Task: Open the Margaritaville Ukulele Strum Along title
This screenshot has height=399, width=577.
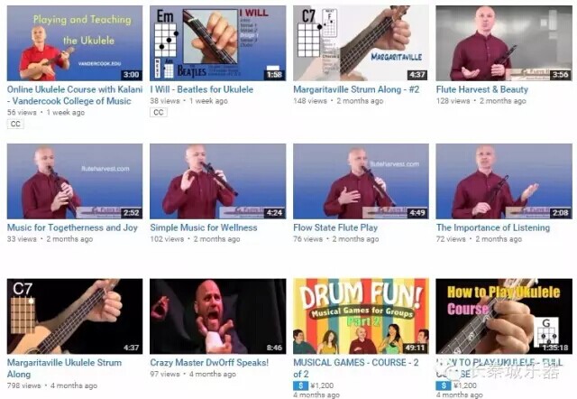Action: pos(64,368)
